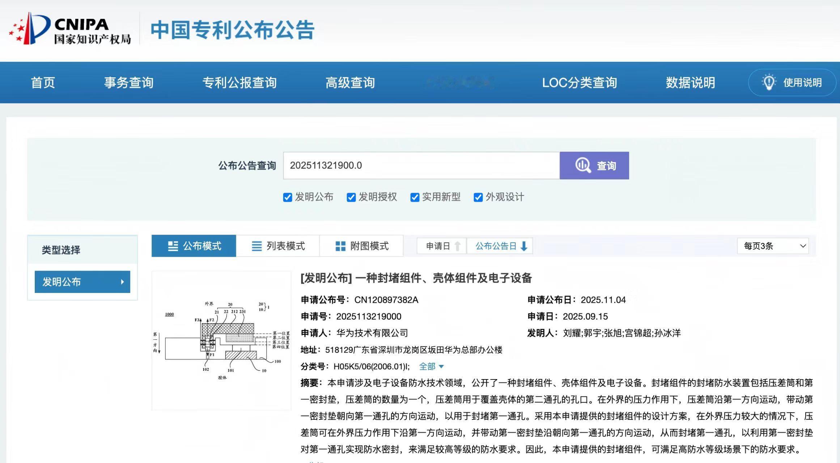
Task: Disable the 外观设计 checkbox
Action: (478, 197)
